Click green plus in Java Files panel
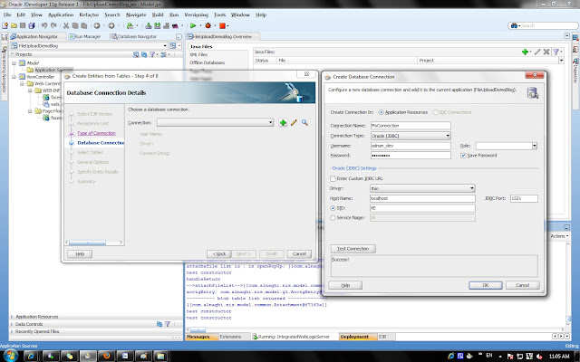 click(525, 52)
